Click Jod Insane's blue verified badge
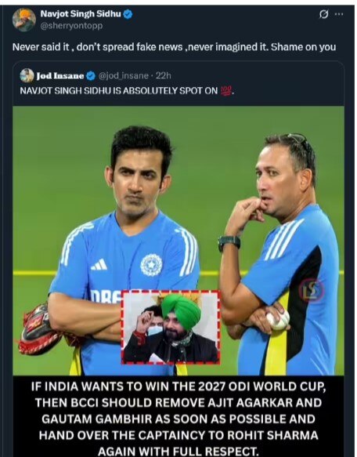This screenshot has width=357, height=457. pyautogui.click(x=91, y=76)
